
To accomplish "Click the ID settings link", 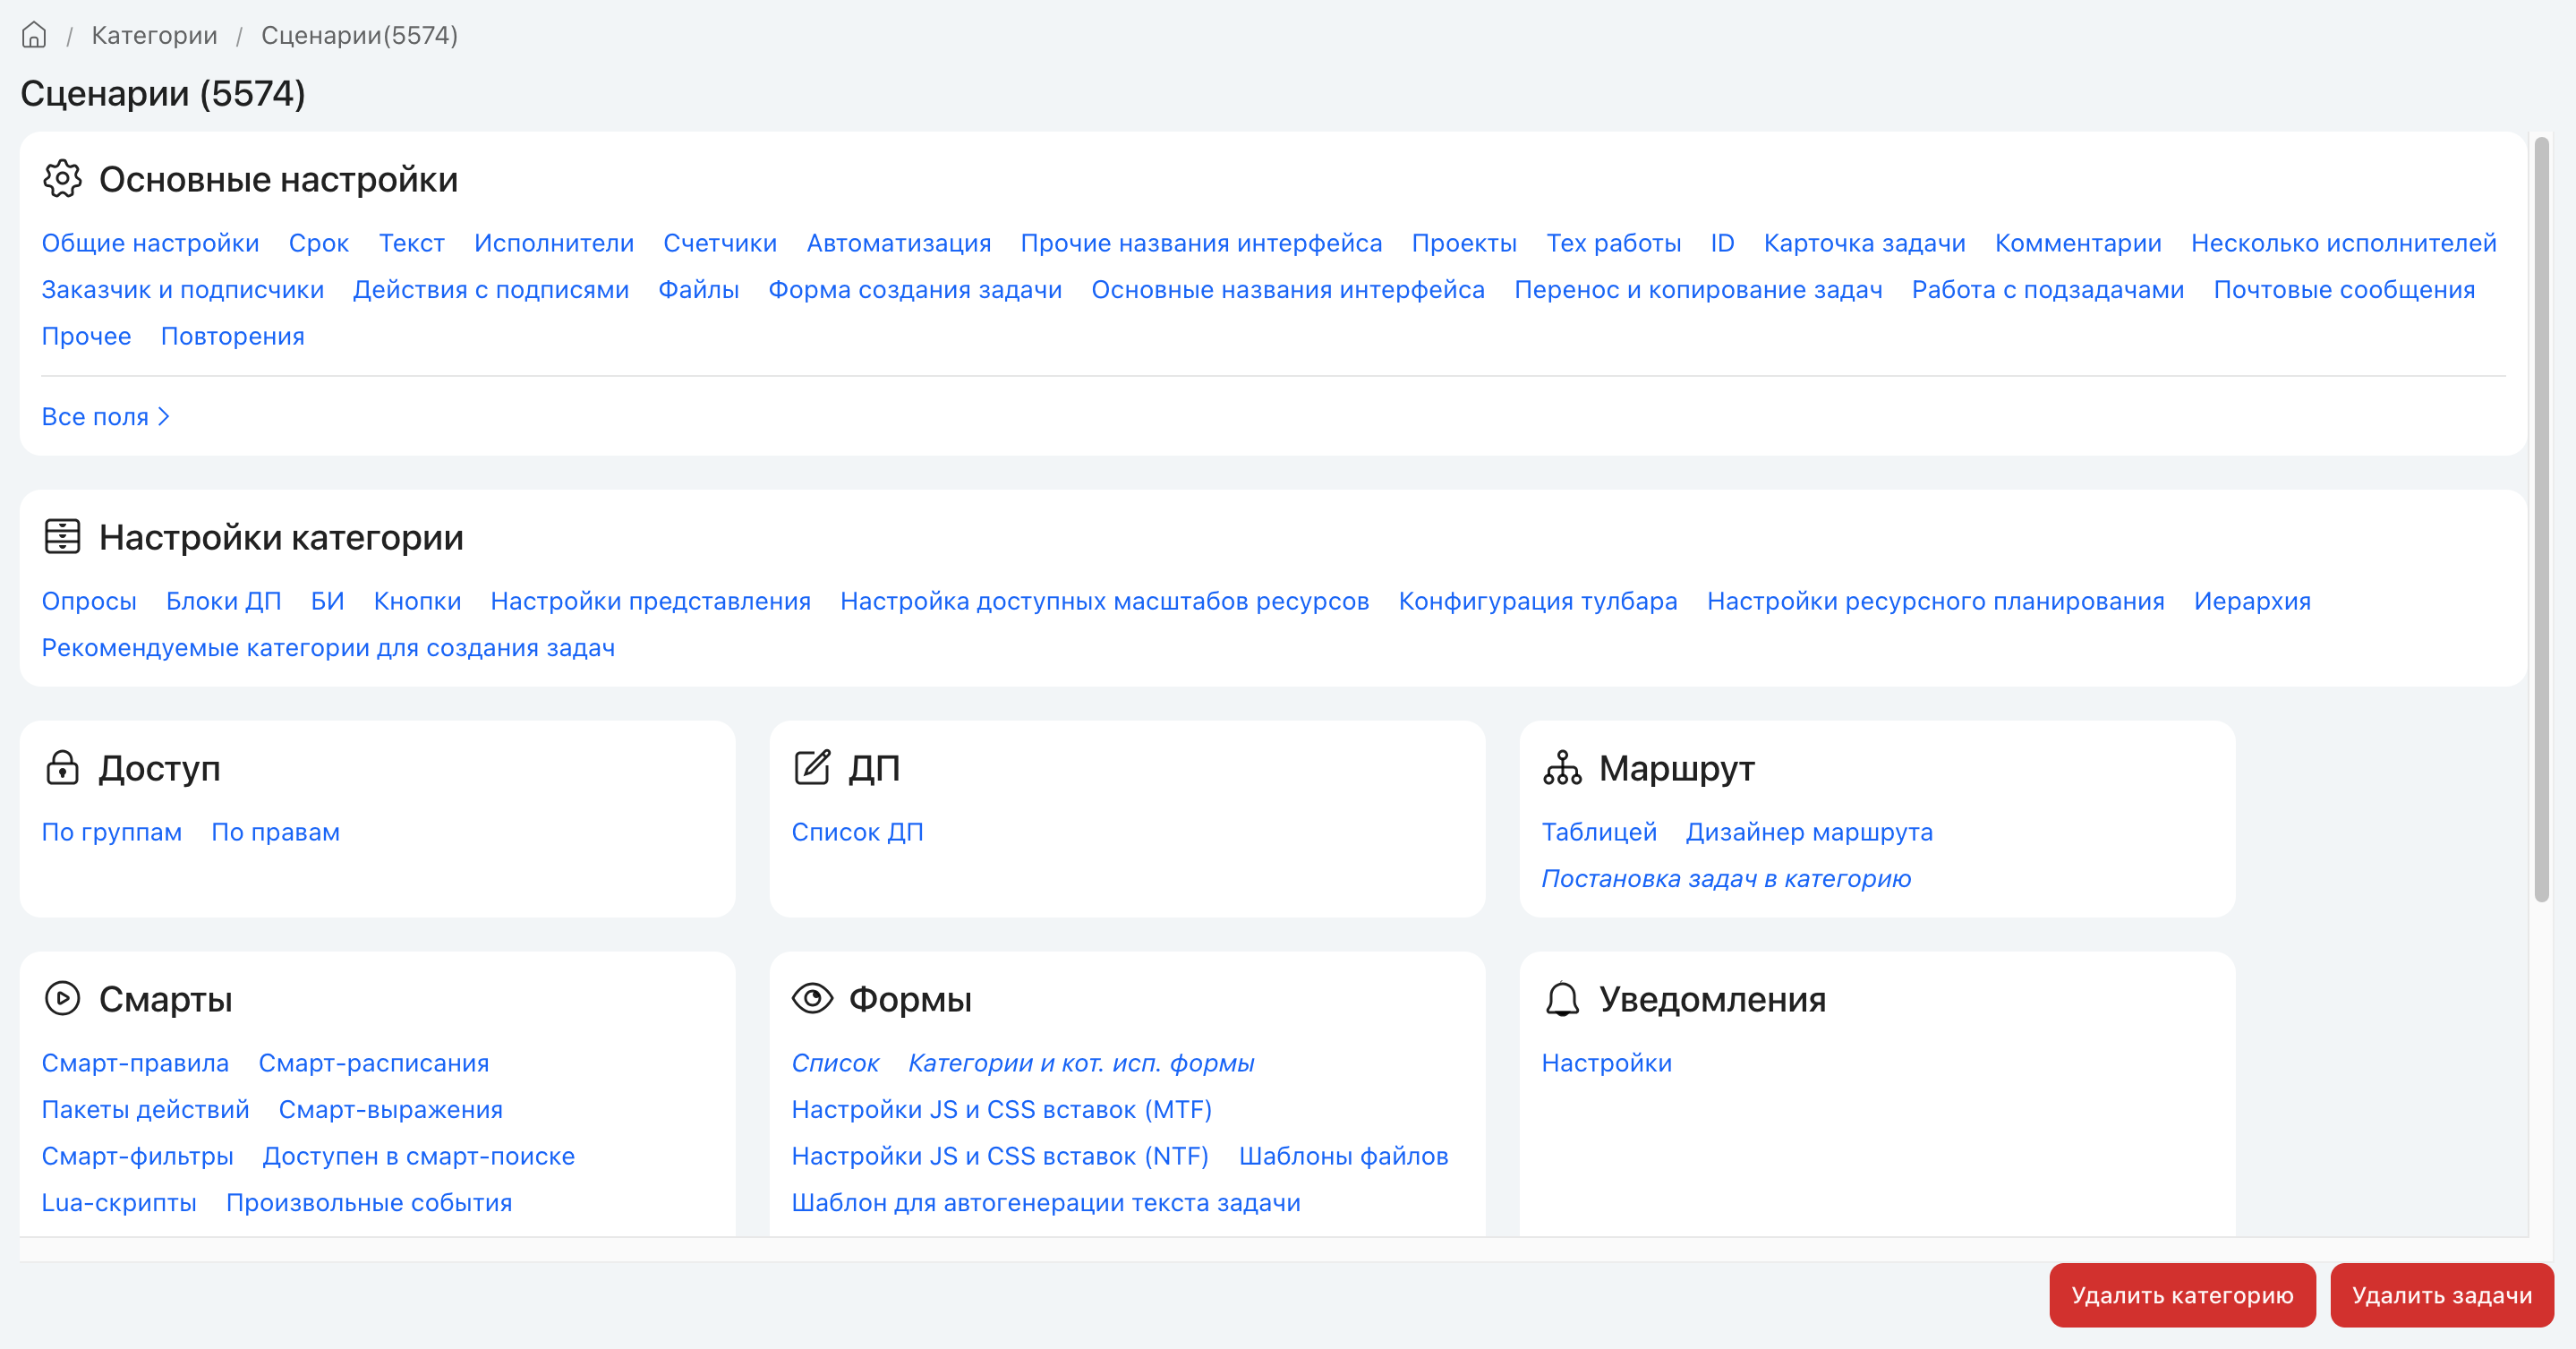I will 1722,243.
